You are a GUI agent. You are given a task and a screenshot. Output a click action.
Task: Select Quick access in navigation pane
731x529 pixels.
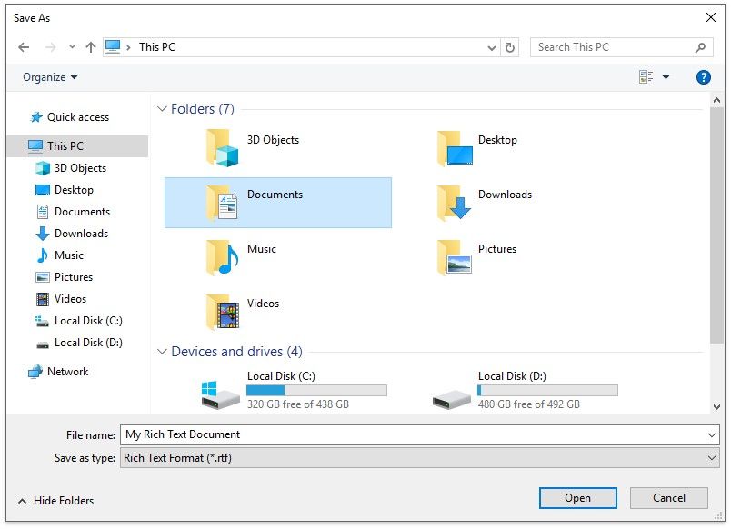(77, 117)
